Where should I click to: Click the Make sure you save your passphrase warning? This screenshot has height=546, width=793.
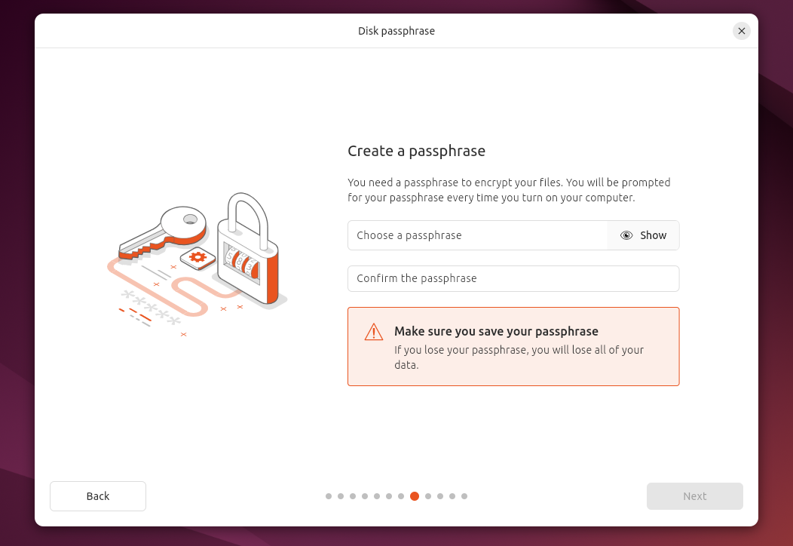coord(496,331)
